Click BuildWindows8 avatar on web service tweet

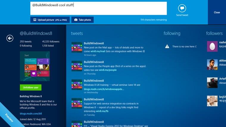coord(77,104)
